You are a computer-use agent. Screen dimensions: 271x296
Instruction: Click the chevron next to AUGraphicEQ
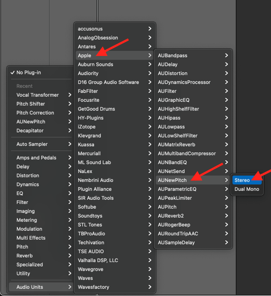[x=227, y=100]
